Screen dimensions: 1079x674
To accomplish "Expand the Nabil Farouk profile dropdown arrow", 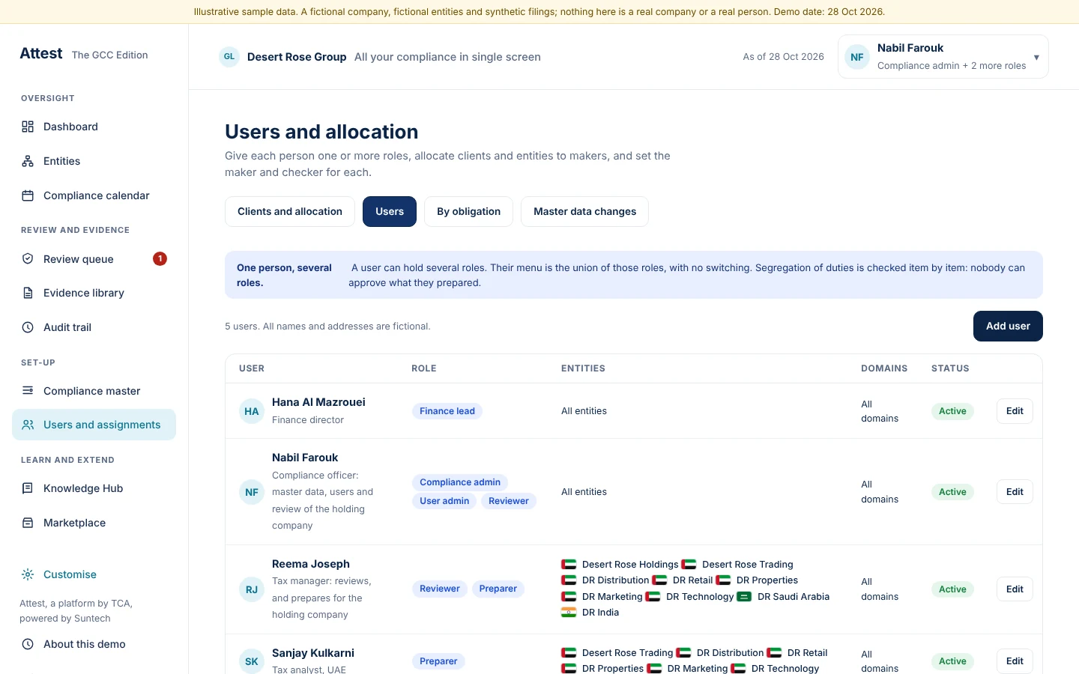I will 1036,57.
